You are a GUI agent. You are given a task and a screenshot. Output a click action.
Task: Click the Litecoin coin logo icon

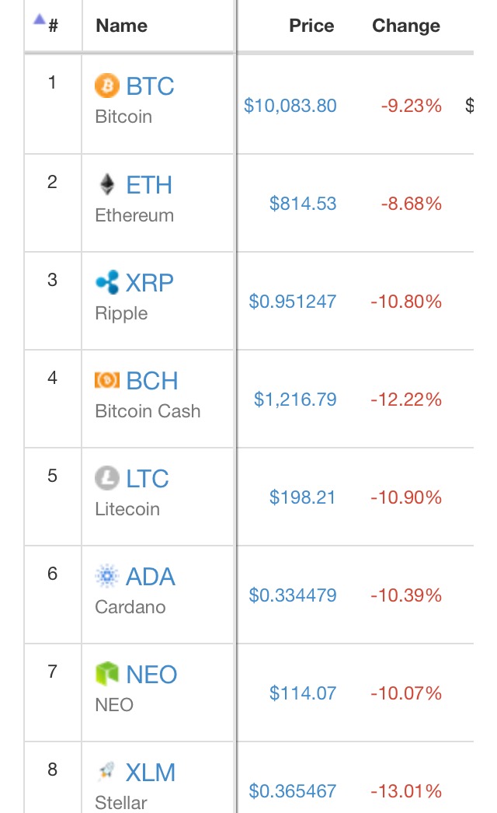click(x=107, y=478)
